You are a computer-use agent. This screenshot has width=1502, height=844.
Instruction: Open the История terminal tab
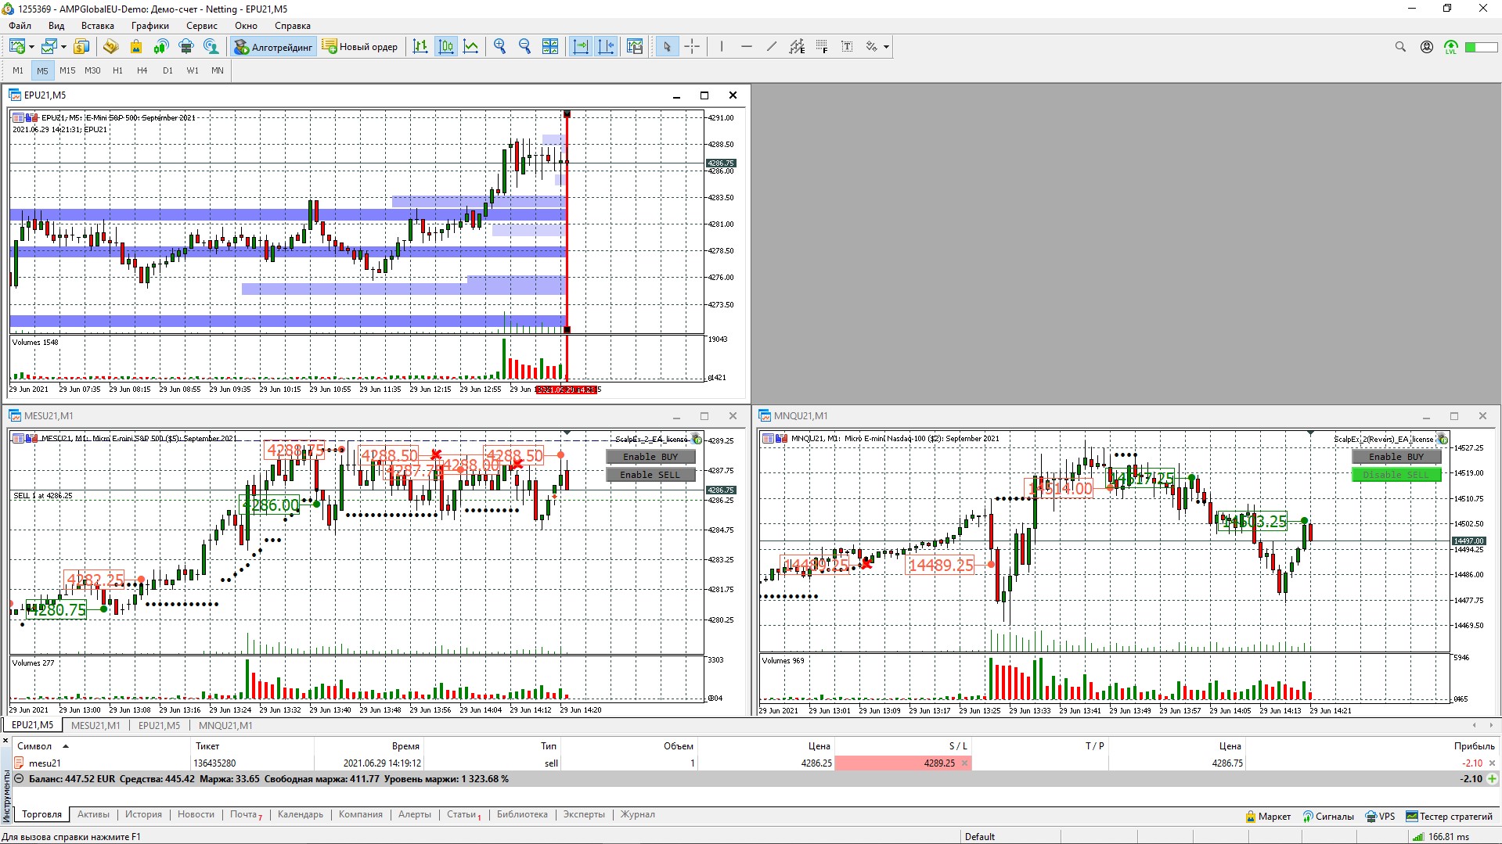tap(144, 814)
